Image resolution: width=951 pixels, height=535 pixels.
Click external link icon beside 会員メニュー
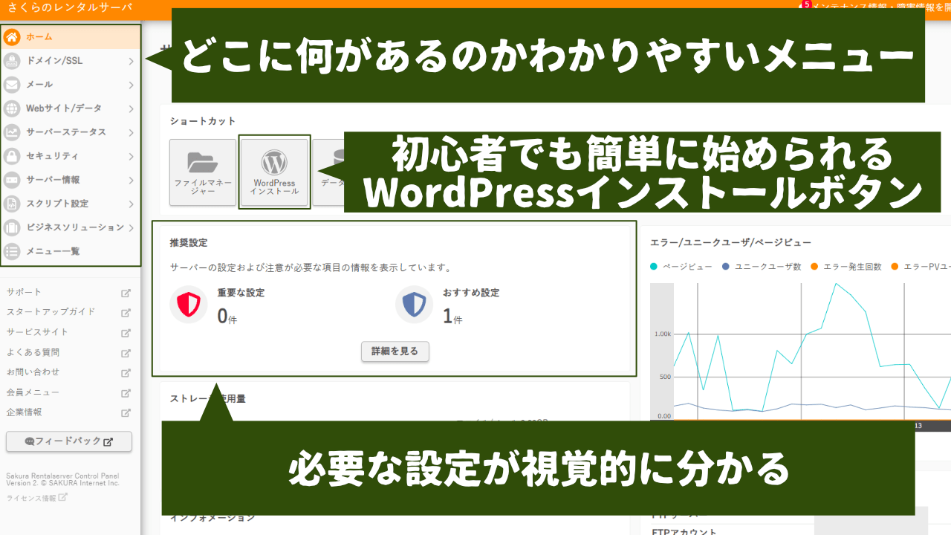click(x=126, y=392)
